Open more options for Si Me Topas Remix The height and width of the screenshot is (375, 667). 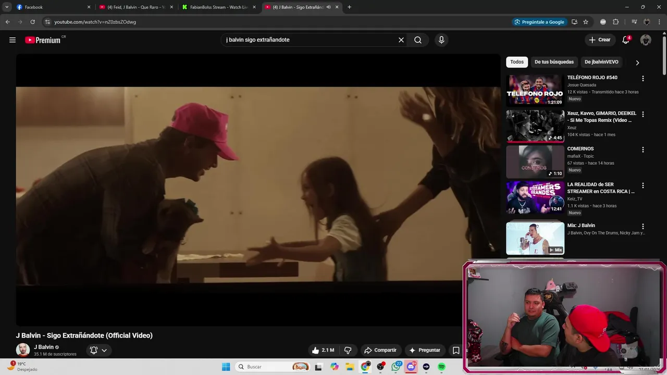[643, 114]
